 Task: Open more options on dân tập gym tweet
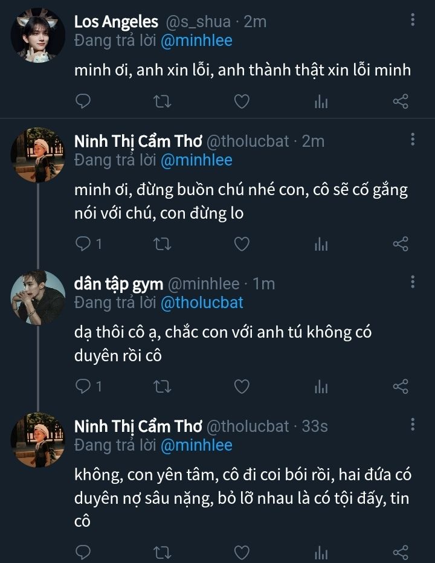(413, 281)
